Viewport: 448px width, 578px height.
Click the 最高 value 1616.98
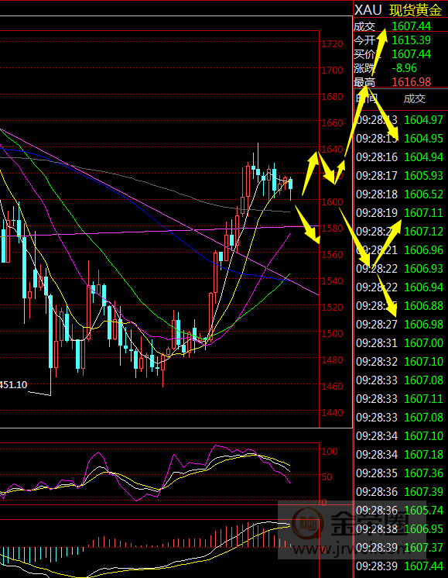click(411, 82)
